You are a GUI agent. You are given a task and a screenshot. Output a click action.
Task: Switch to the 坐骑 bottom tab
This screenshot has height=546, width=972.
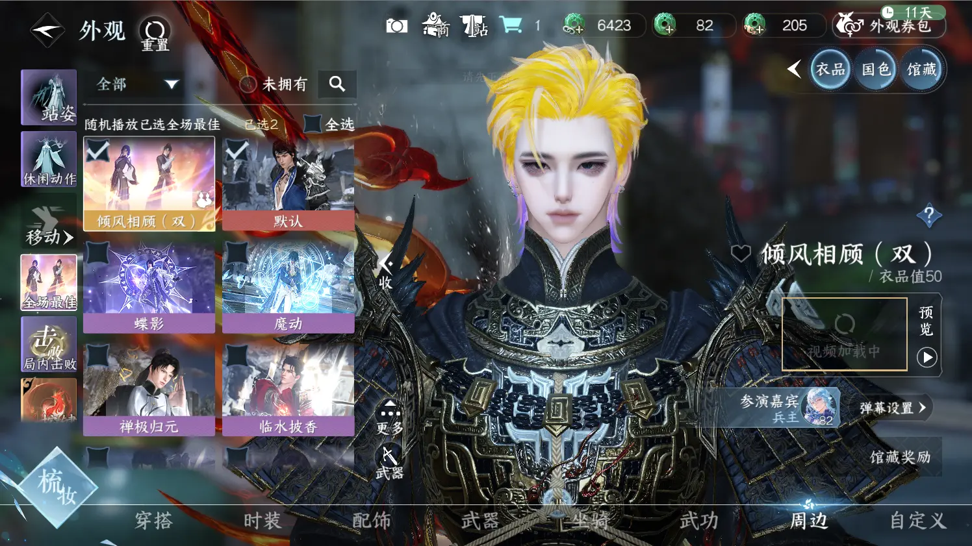tap(590, 521)
